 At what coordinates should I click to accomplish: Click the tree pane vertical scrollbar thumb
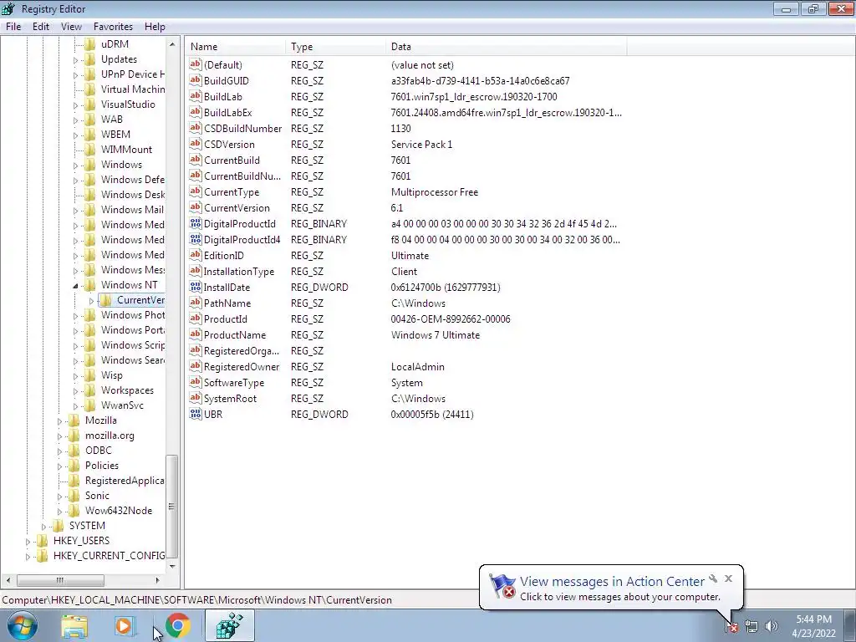(172, 506)
